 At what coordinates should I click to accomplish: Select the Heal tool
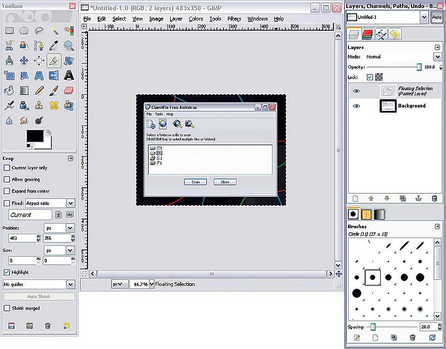tap(54, 105)
